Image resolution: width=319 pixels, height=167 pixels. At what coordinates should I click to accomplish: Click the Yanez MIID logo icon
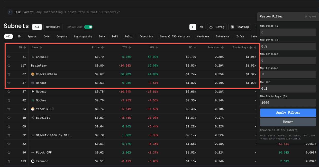coord(33,109)
